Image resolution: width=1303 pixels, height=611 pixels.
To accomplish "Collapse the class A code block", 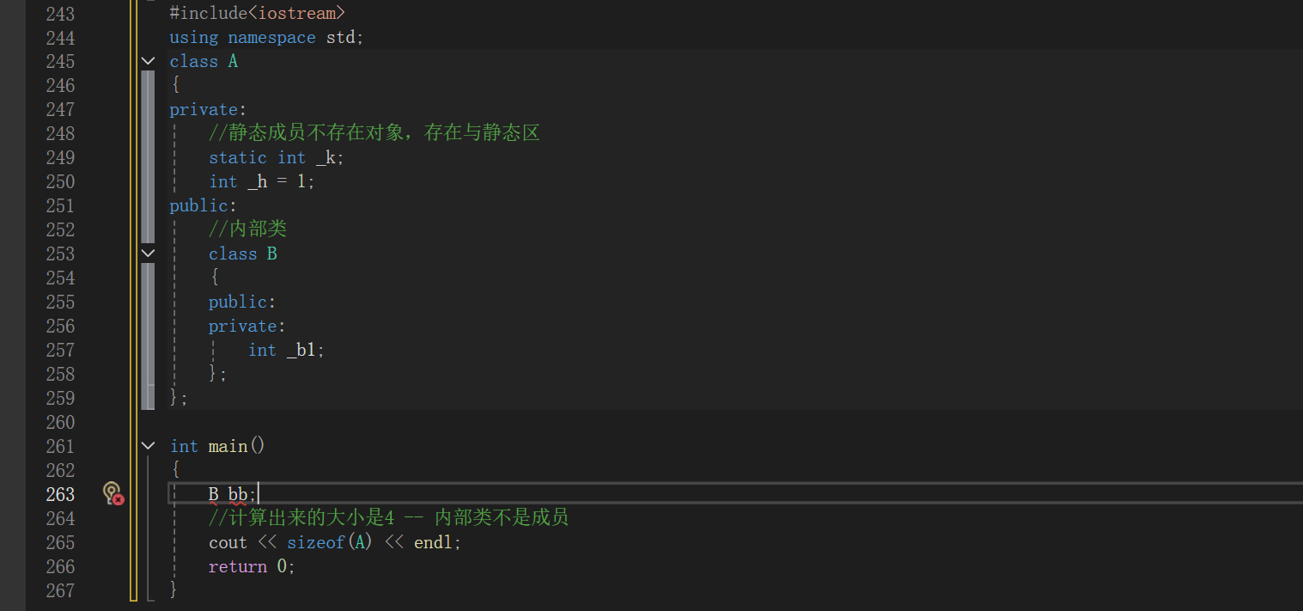I will coord(148,61).
